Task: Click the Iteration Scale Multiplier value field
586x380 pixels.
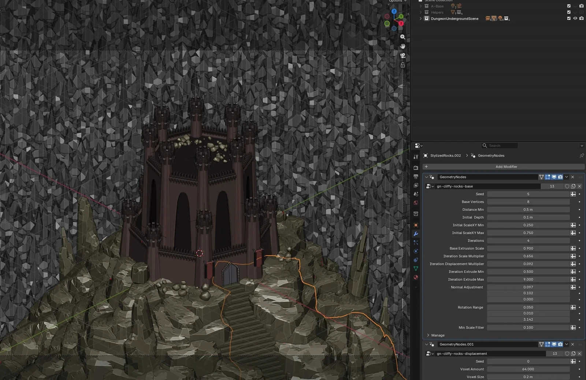Action: (528, 256)
